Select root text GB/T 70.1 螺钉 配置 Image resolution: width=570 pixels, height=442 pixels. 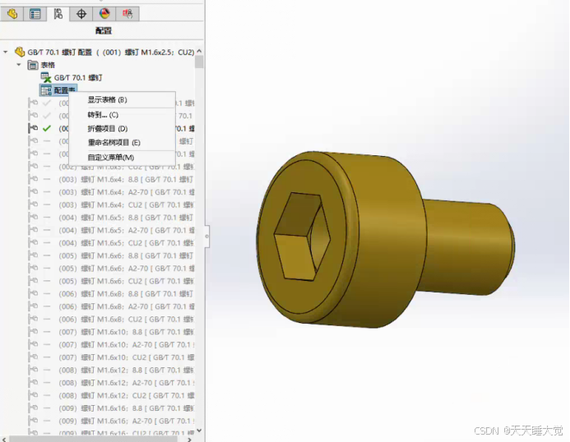pos(60,53)
